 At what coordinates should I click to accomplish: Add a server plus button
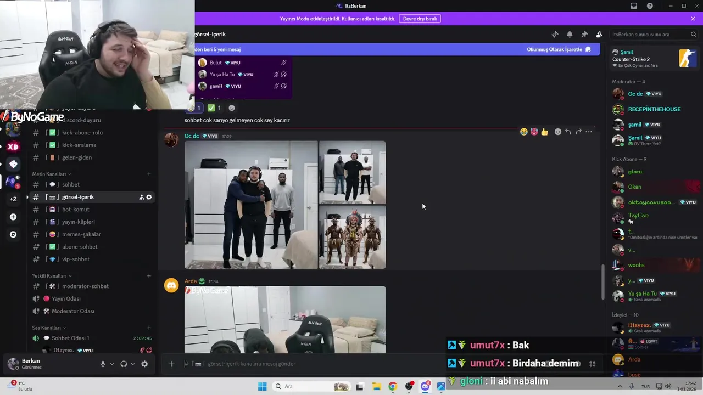tap(13, 217)
